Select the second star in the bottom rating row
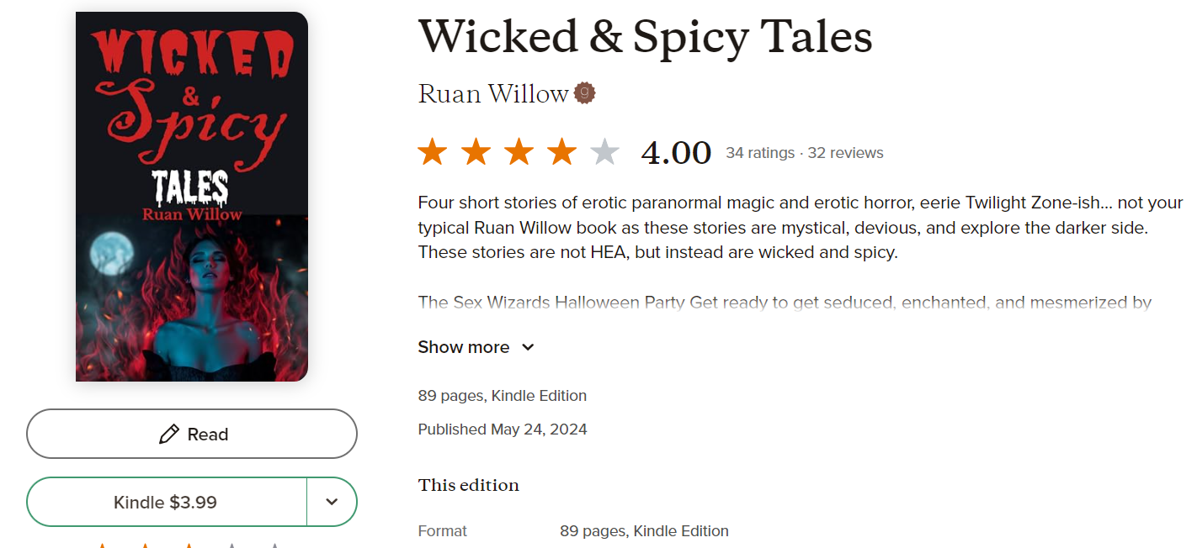Image resolution: width=1197 pixels, height=548 pixels. click(145, 545)
